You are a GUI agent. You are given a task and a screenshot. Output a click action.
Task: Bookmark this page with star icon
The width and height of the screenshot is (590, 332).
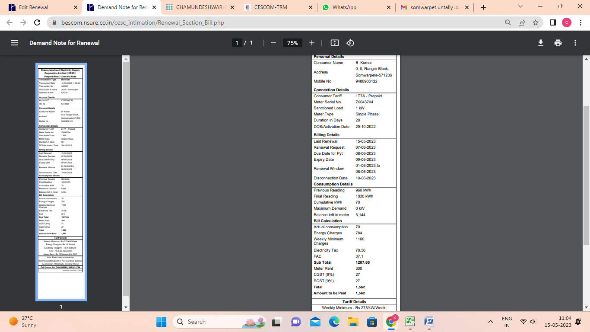tap(536, 22)
